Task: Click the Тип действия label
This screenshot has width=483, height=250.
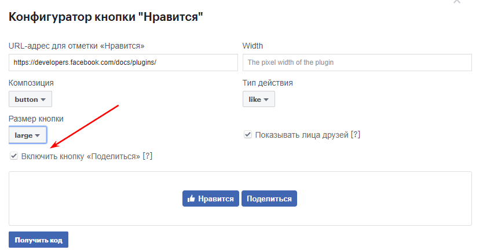Action: [x=268, y=83]
